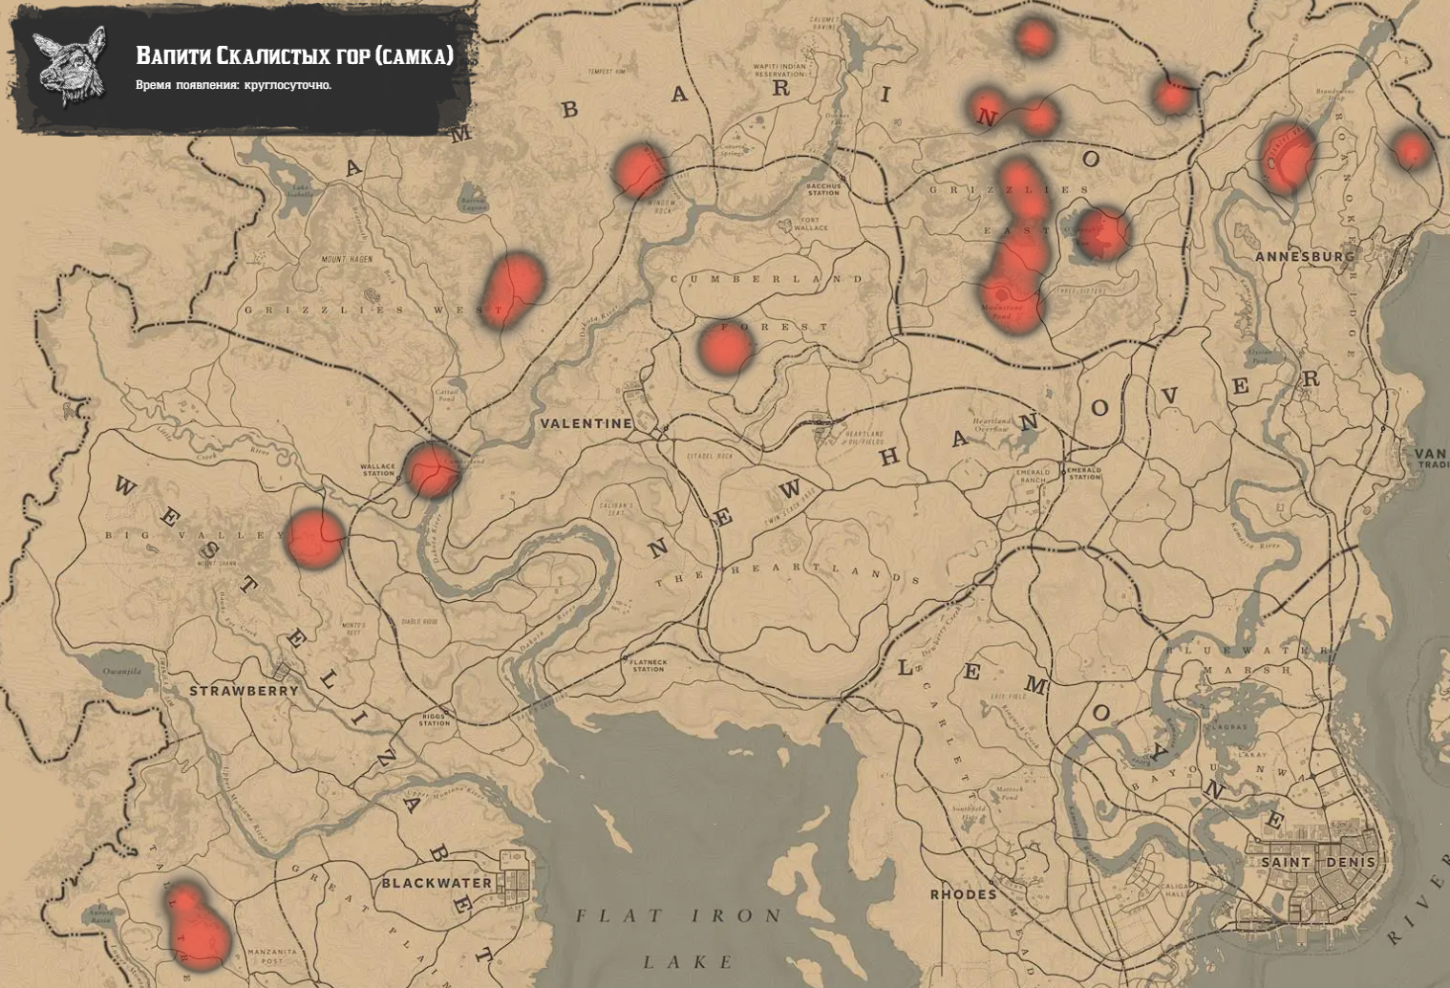Click the 'Время появления: круглосуточно.' subtitle
Viewport: 1450px width, 988px height.
point(234,85)
